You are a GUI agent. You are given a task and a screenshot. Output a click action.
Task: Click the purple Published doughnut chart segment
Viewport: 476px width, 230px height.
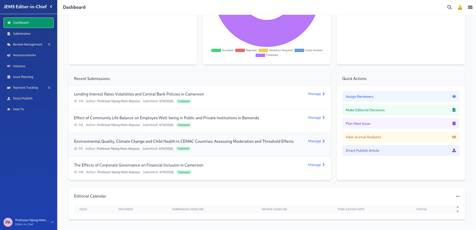[x=267, y=34]
